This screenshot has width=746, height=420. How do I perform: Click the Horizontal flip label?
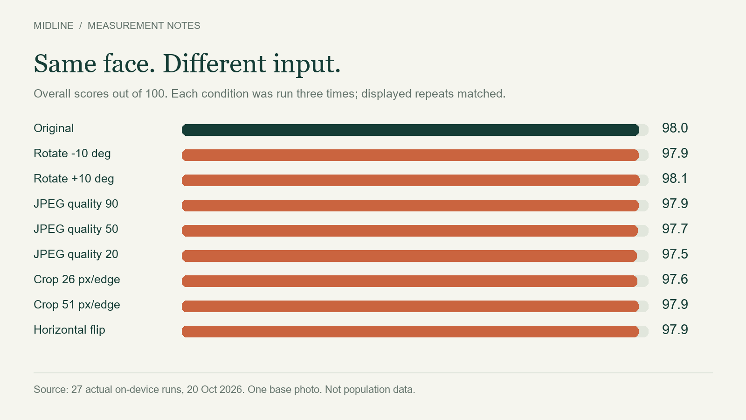(69, 330)
